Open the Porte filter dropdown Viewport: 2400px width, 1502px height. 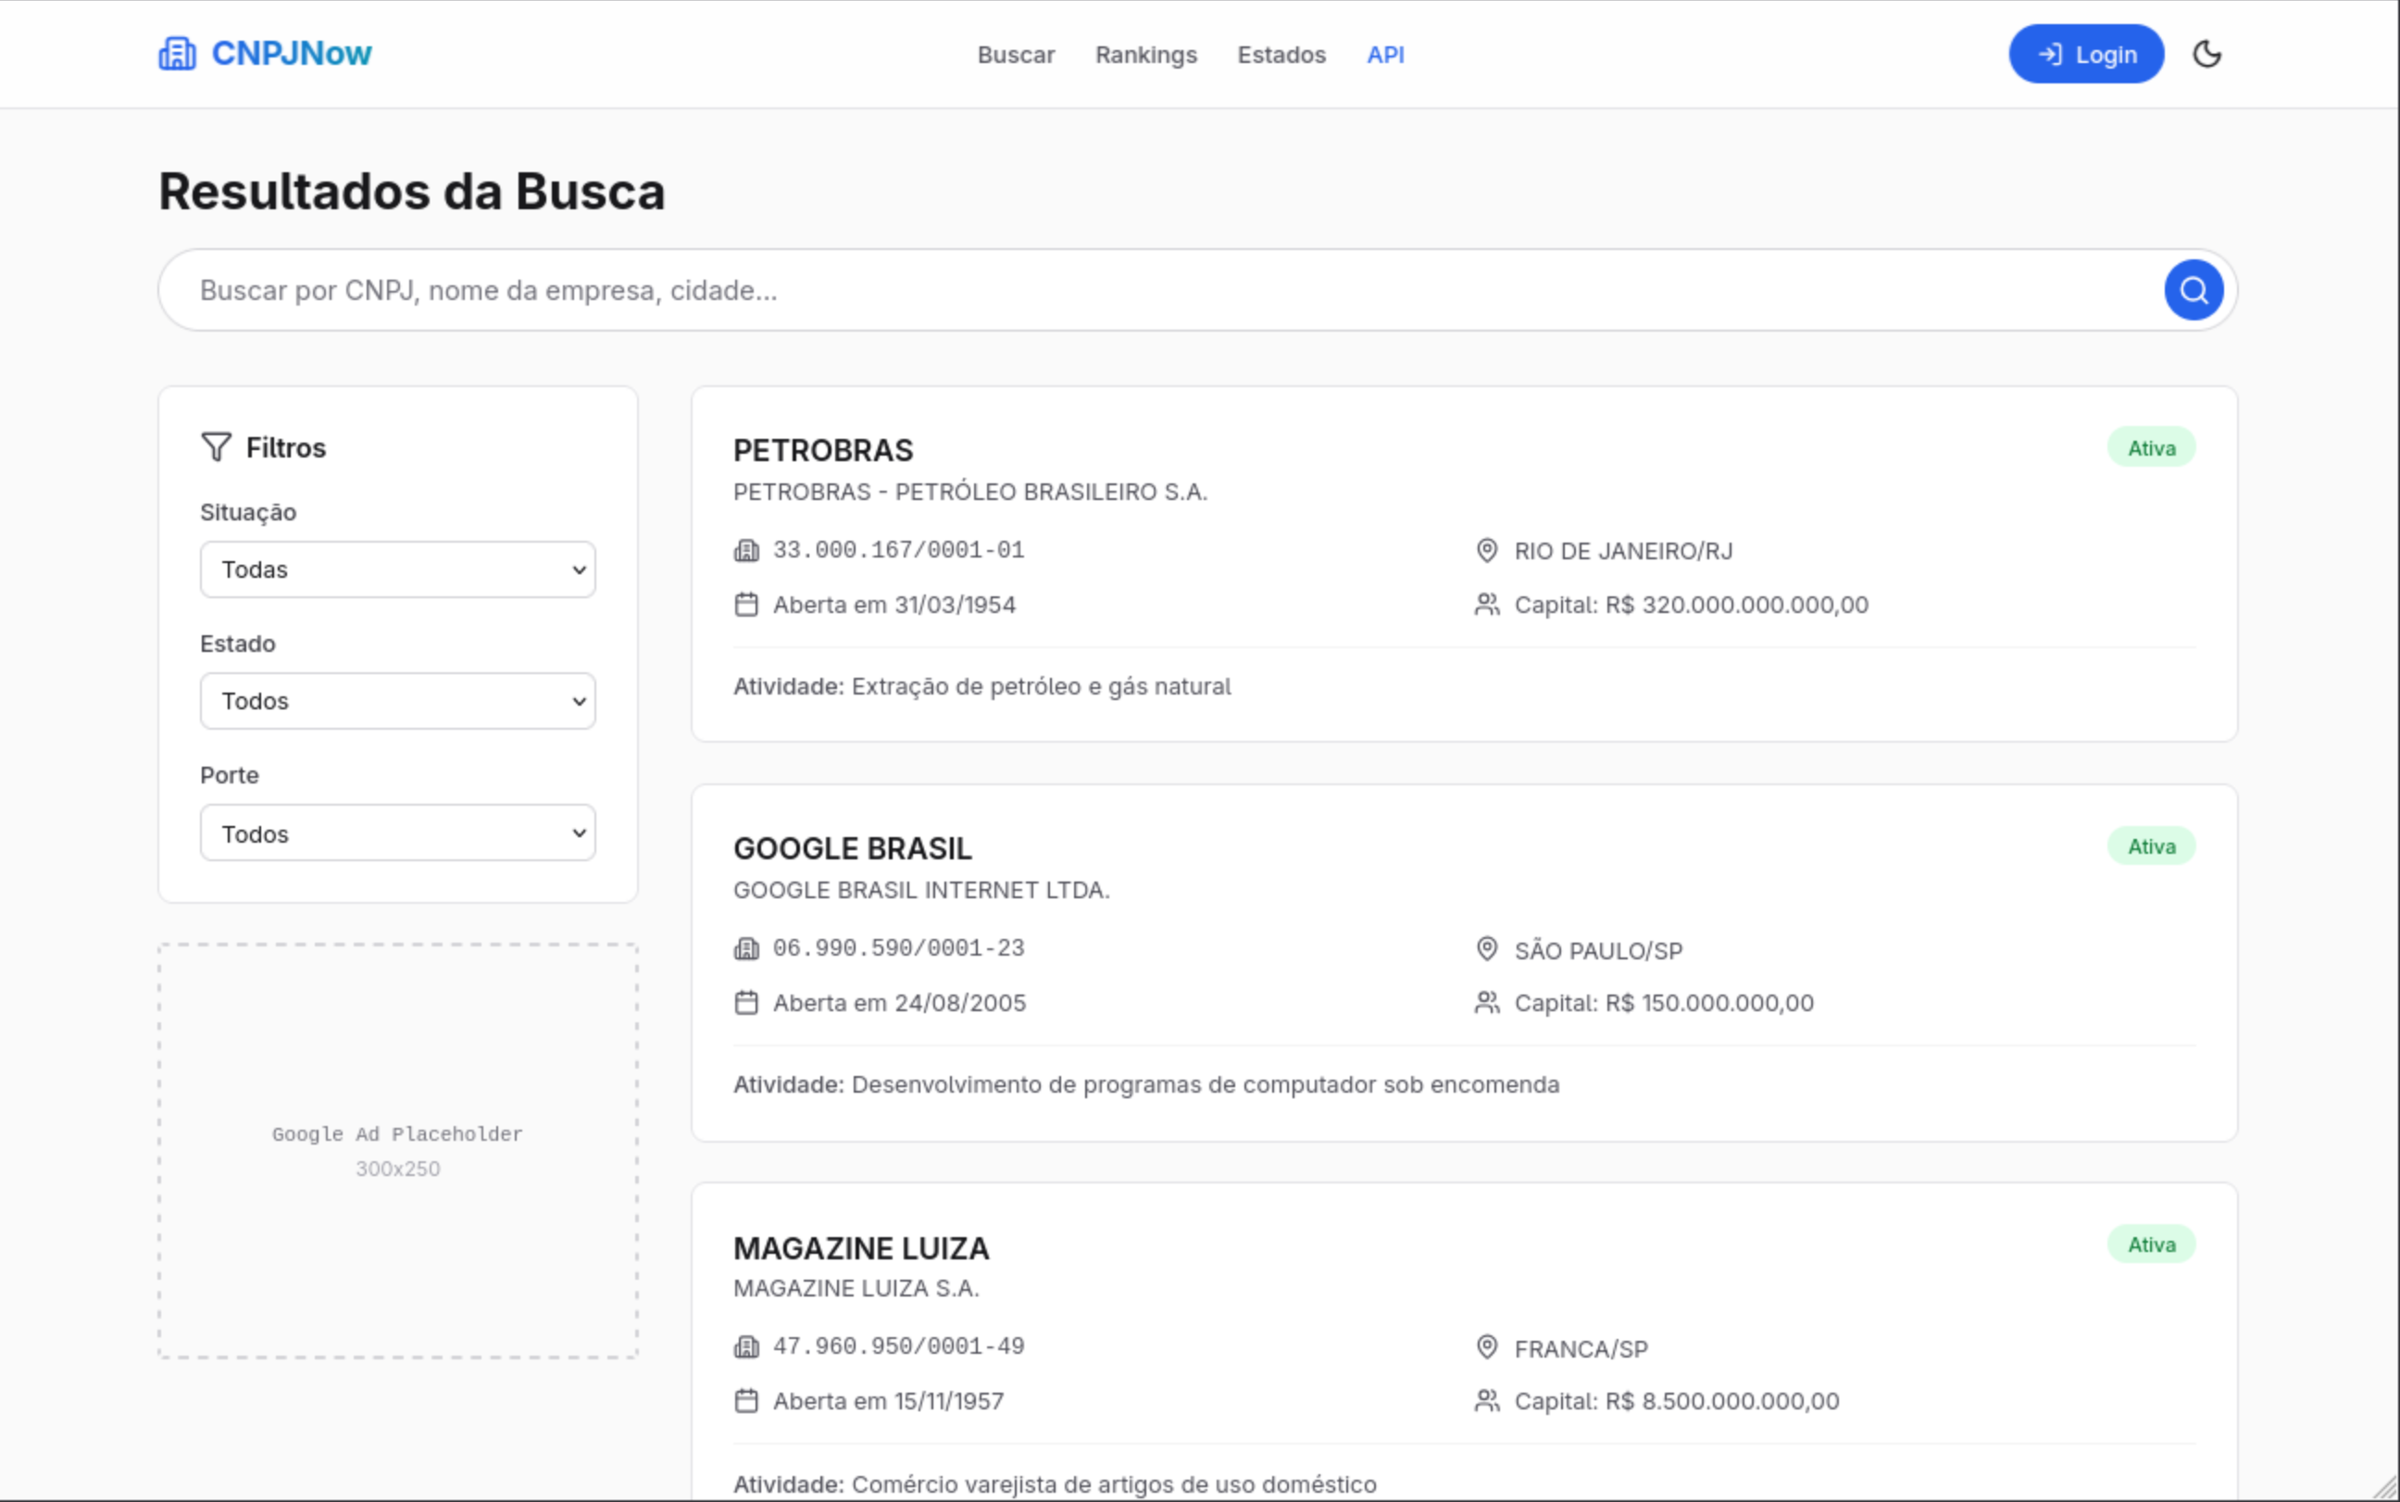[397, 833]
